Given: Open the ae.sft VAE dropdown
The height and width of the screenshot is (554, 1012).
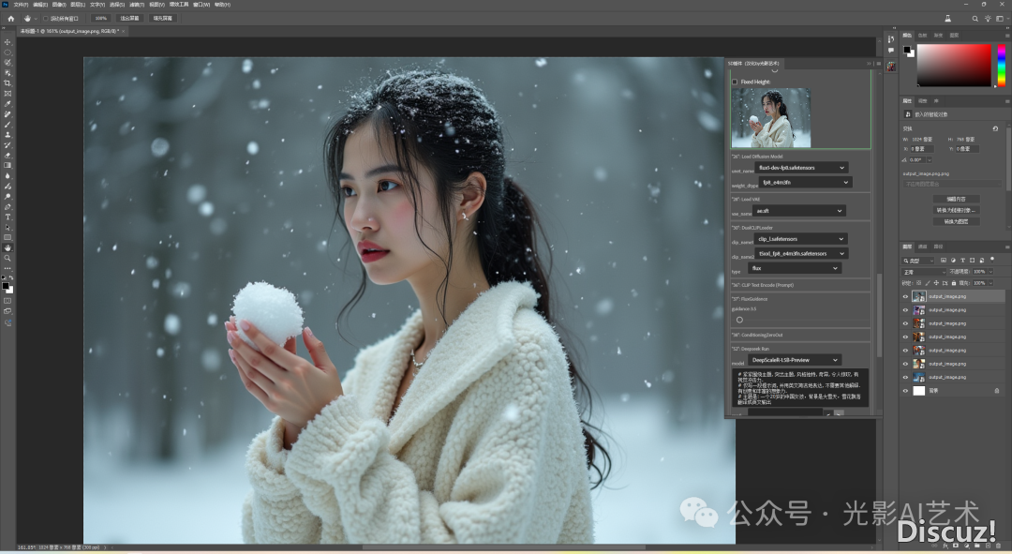Looking at the screenshot, I should pyautogui.click(x=799, y=211).
